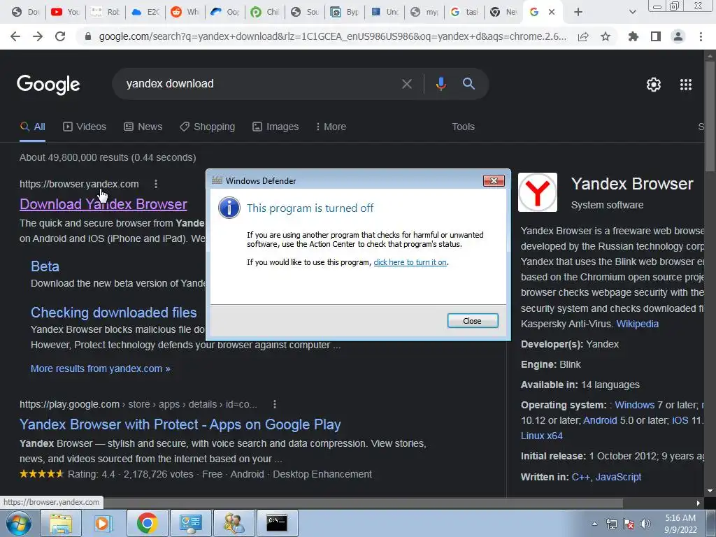
Task: Expand the More search filters menu
Action: [331, 127]
